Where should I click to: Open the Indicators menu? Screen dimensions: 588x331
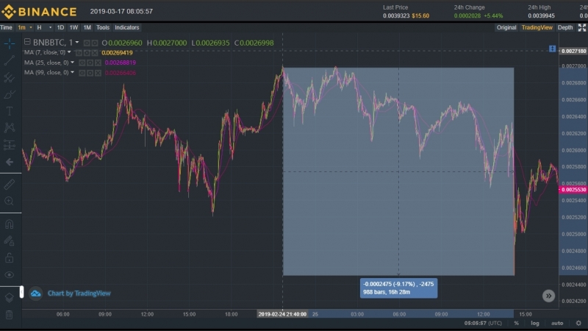pyautogui.click(x=126, y=27)
